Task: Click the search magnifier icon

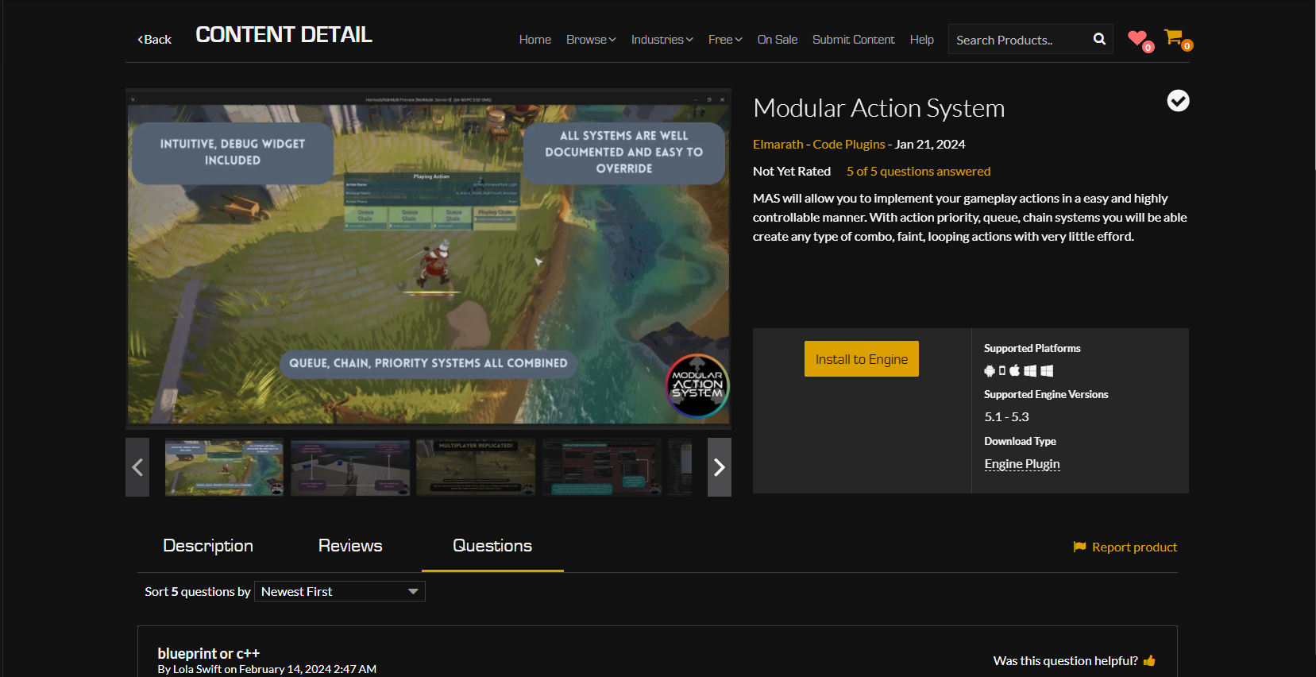Action: (1099, 39)
